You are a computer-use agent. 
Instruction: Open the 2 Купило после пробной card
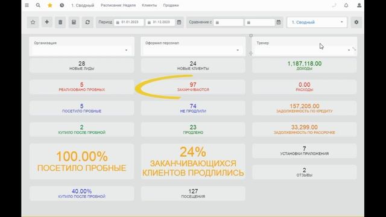pos(82,130)
